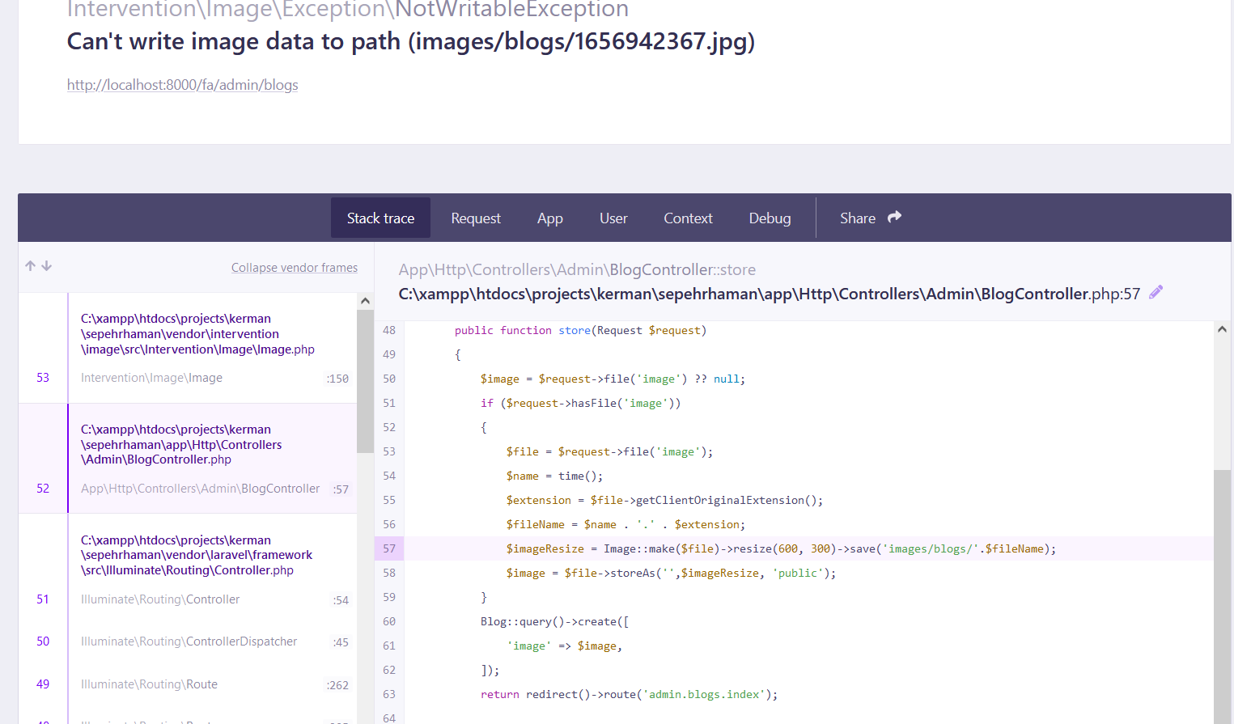The height and width of the screenshot is (724, 1234).
Task: Click the pencil edit icon next to BlogController.php:57
Action: pos(1156,292)
